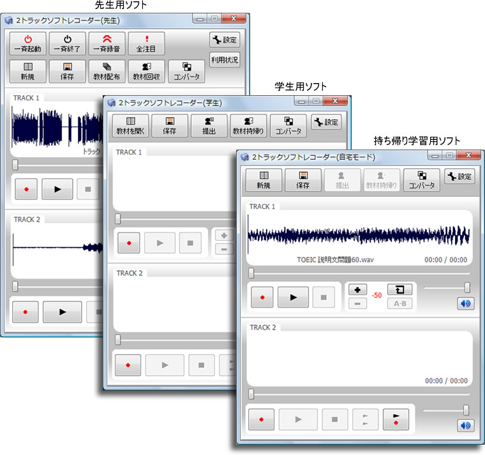Click 教材持帰り in the student window

click(248, 125)
